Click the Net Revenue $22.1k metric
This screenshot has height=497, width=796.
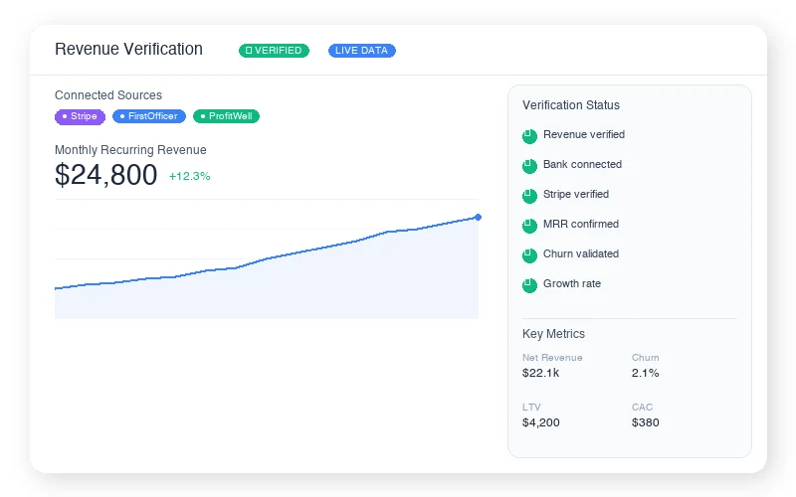pyautogui.click(x=552, y=365)
